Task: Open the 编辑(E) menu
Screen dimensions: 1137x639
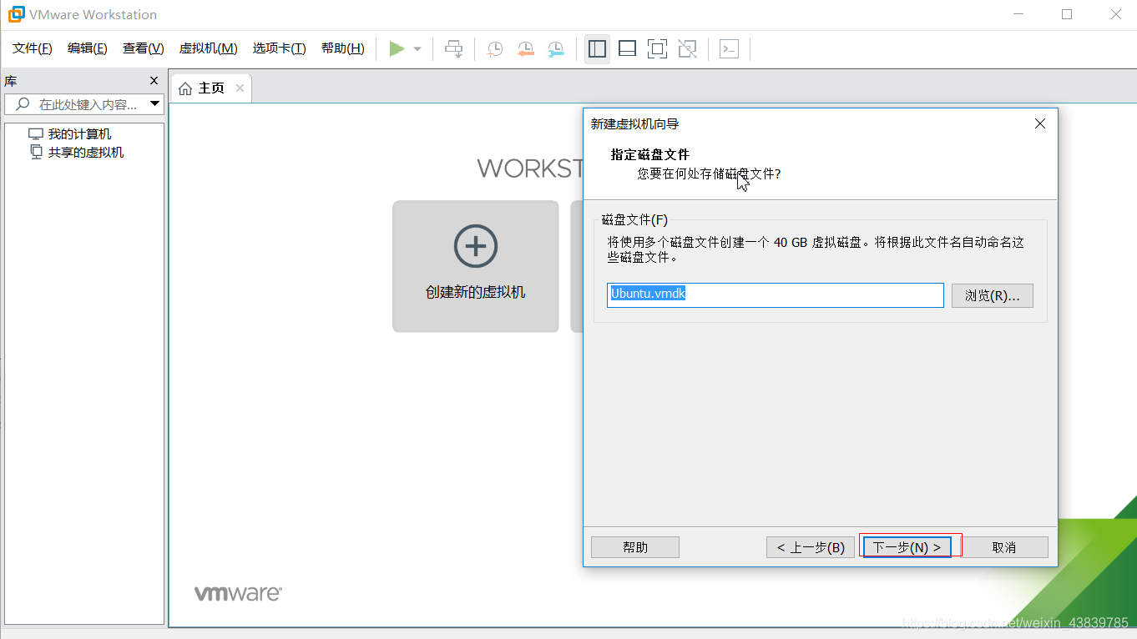Action: coord(88,48)
